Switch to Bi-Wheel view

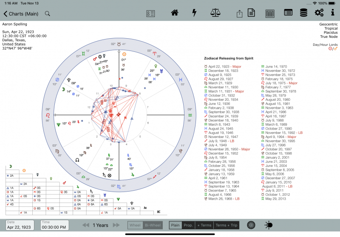click(153, 225)
